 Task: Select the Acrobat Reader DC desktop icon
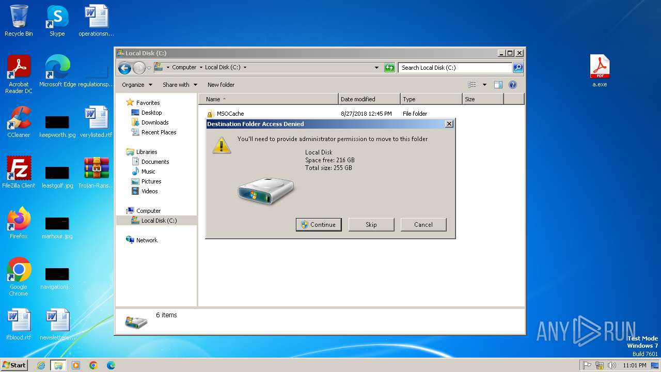pyautogui.click(x=19, y=74)
